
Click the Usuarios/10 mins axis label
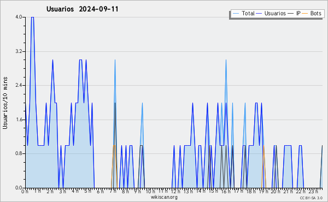point(5,103)
